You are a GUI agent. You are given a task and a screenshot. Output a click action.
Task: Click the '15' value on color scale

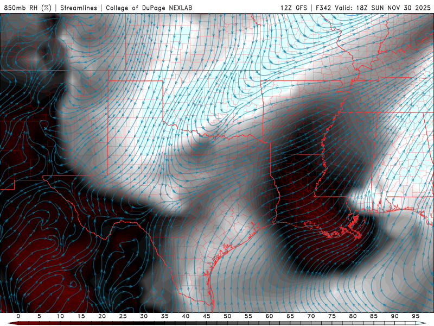(81, 316)
